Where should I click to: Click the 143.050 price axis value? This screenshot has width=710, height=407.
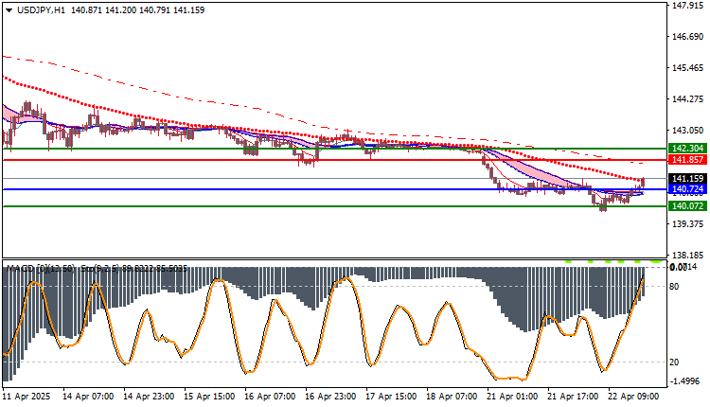688,131
